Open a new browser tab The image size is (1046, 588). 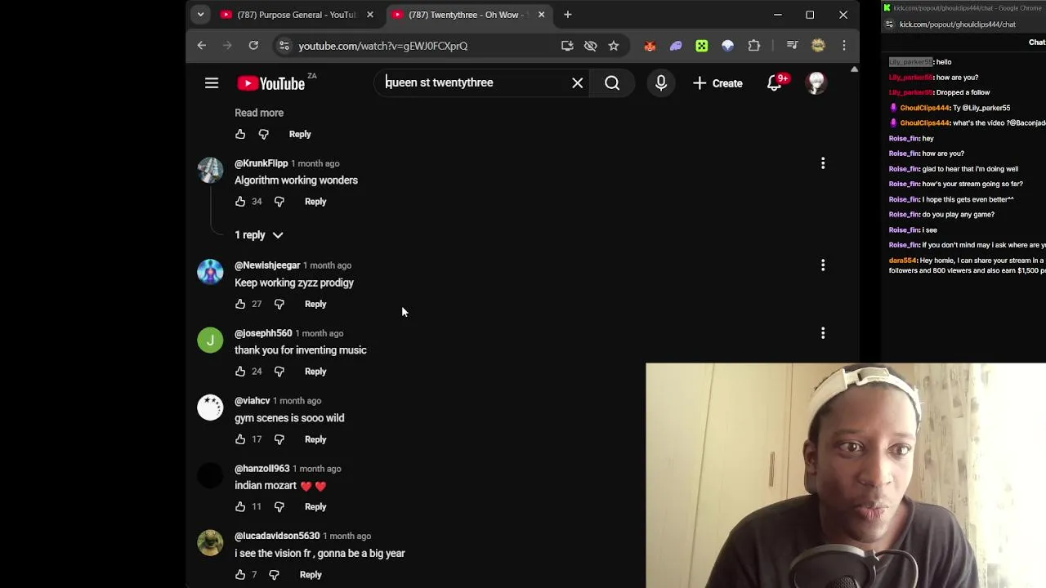568,15
